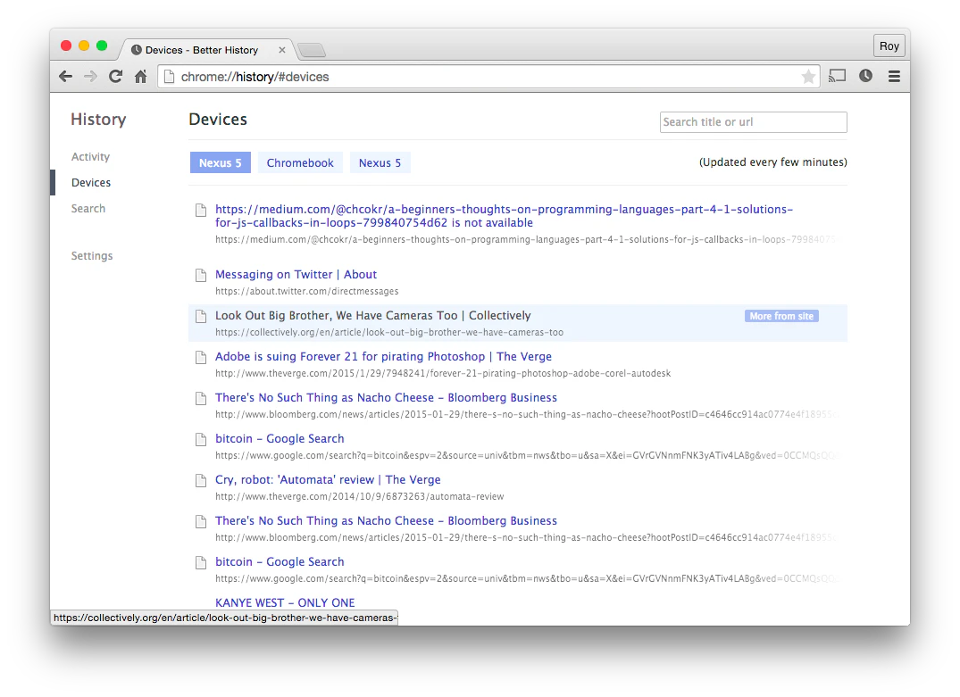Open Messaging on Twitter | About link
Screen dimensions: 960x697
(x=296, y=275)
